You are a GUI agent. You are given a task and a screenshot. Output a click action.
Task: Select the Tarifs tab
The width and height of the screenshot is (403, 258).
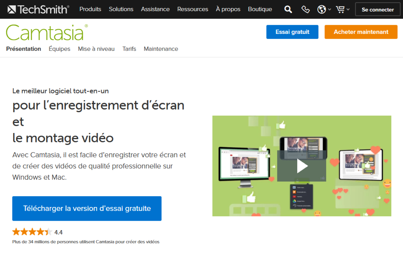pos(129,49)
